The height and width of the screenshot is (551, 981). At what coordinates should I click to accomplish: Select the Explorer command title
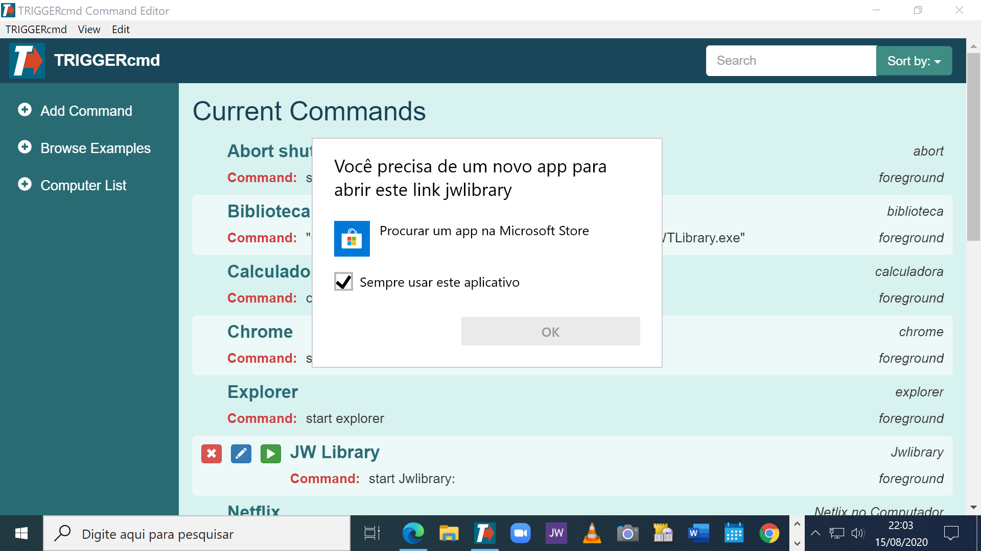point(263,392)
